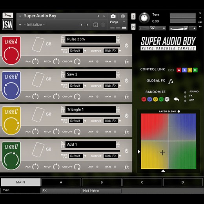Click the Layer Blend XY pad crosshair
The height and width of the screenshot is (204, 204).
(162, 153)
